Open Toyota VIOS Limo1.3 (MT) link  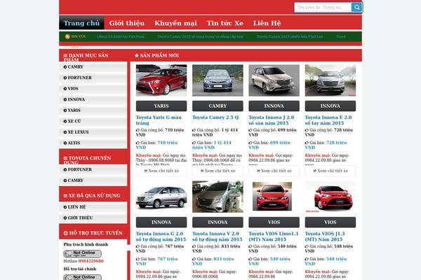(x=274, y=237)
